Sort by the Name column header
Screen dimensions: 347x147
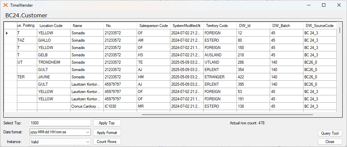click(x=87, y=25)
